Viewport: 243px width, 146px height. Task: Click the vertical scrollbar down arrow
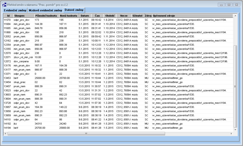tap(235, 130)
